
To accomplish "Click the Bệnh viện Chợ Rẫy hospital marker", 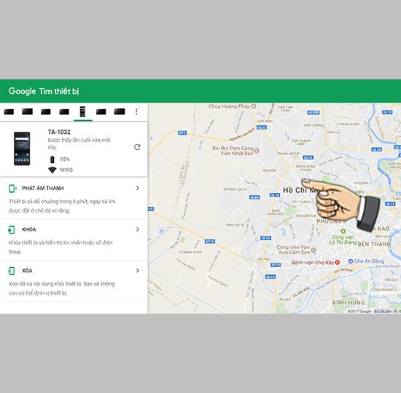I will coord(338,262).
